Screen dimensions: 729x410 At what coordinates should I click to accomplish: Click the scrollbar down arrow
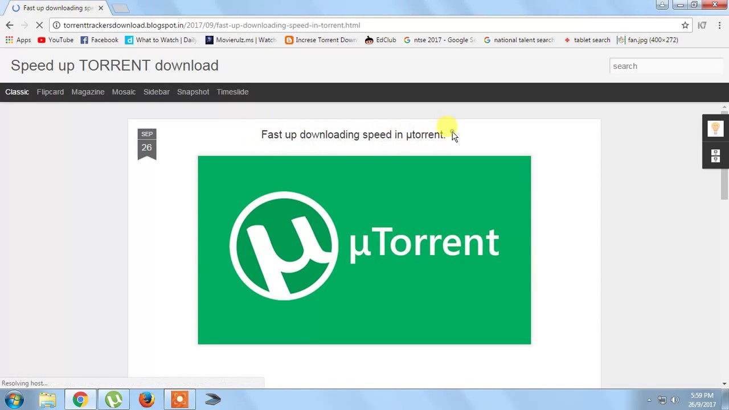point(724,384)
